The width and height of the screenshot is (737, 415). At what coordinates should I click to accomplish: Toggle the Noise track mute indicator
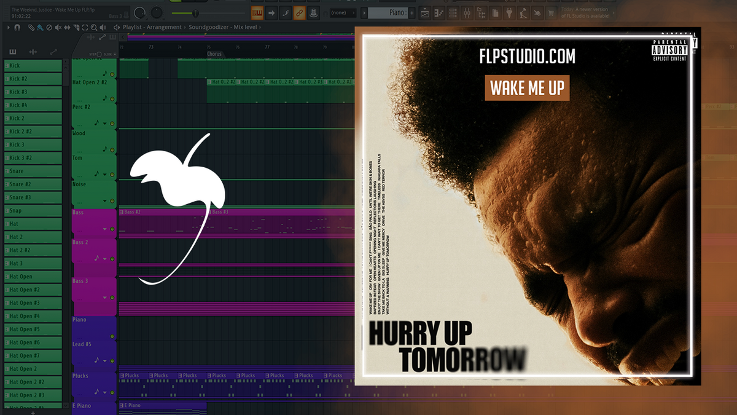point(112,200)
